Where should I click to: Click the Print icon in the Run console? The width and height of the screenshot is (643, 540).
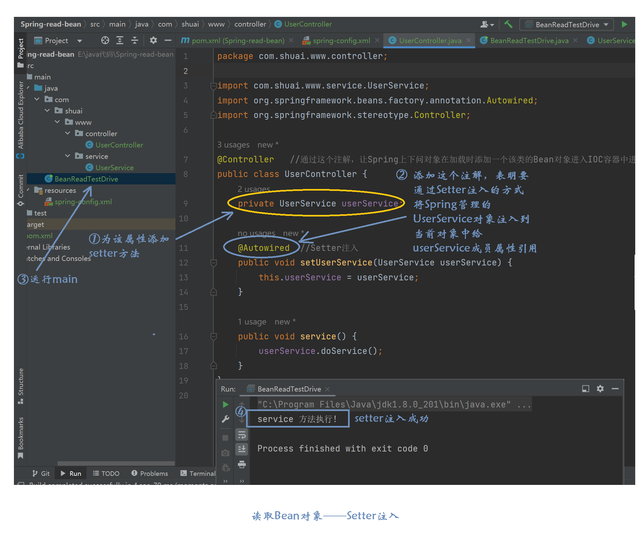coord(242,464)
